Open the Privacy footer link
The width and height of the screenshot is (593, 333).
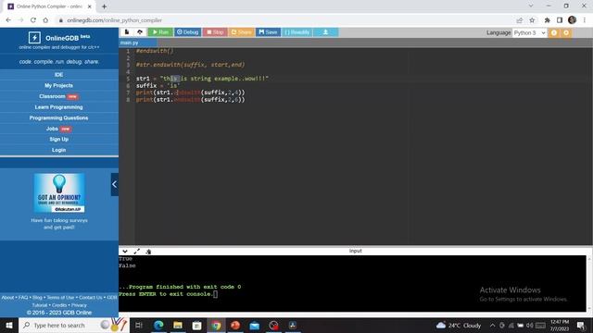pyautogui.click(x=79, y=305)
